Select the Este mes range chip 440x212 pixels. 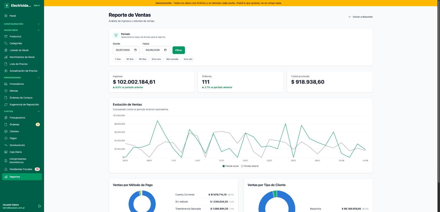(156, 59)
